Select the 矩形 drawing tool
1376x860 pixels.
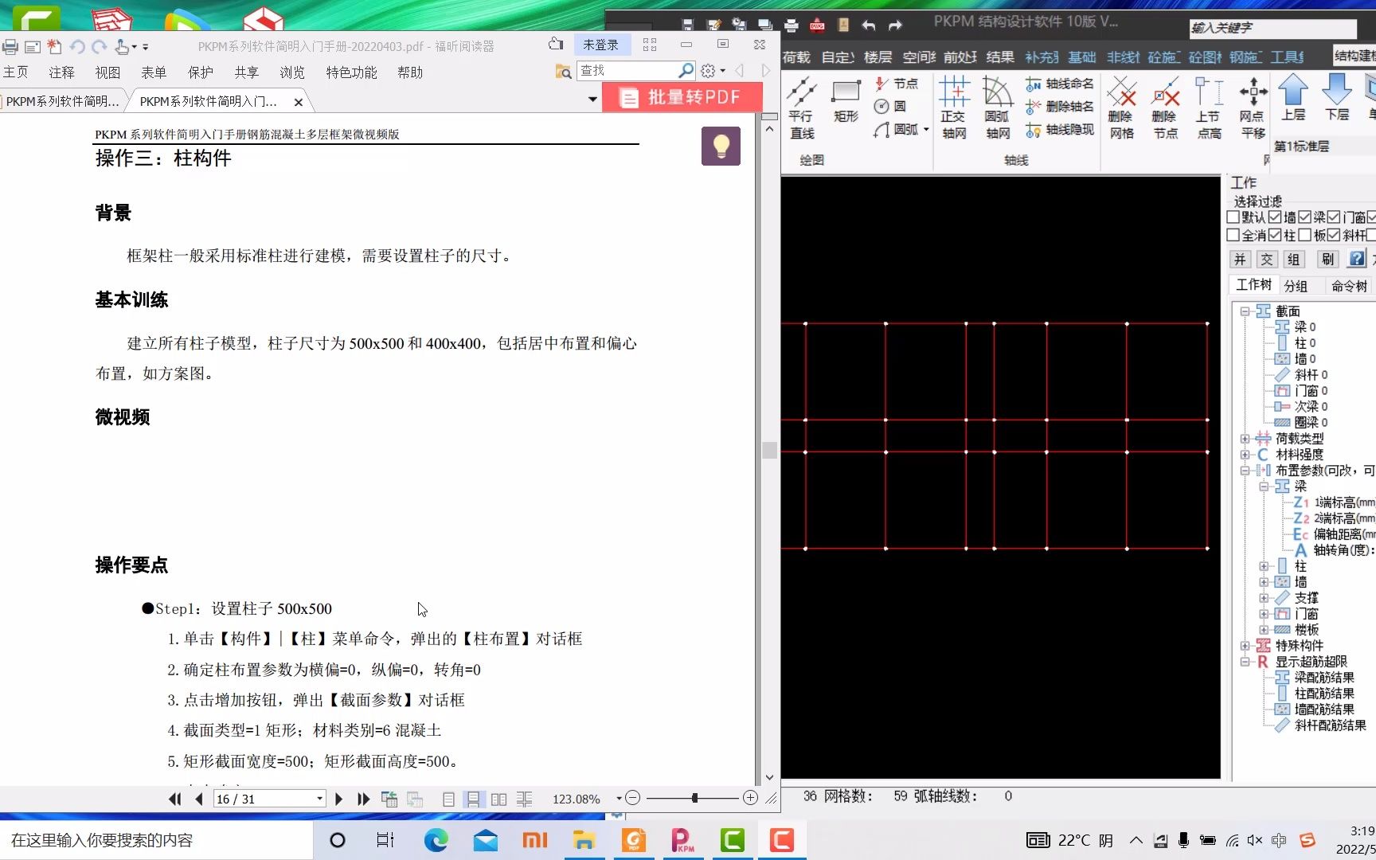tap(846, 100)
